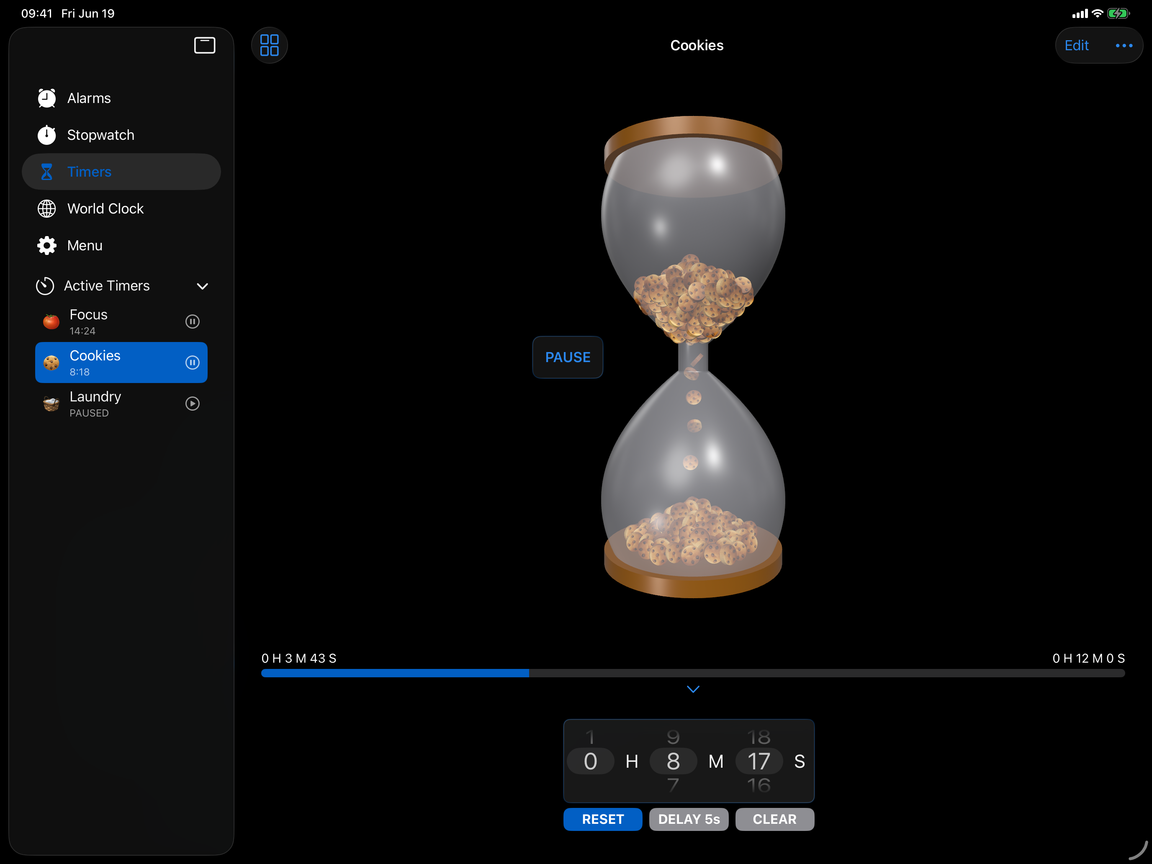This screenshot has height=864, width=1152.
Task: Open the three-dots more options menu
Action: coord(1124,45)
